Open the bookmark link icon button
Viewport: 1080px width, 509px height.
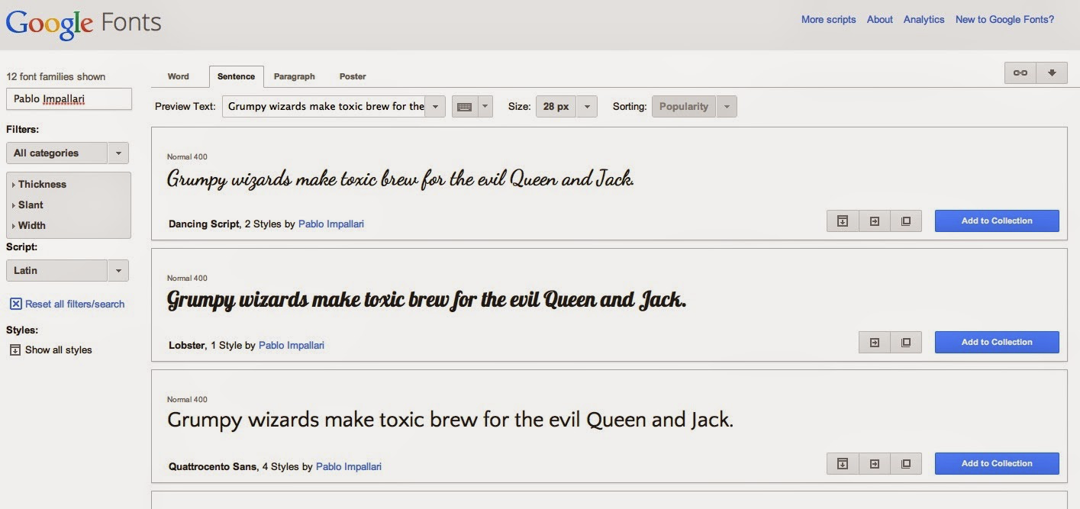[x=1020, y=73]
